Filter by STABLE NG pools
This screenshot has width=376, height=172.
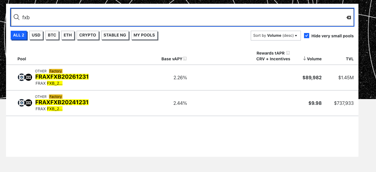(115, 35)
